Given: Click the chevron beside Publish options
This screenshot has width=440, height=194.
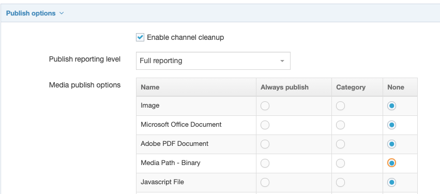Looking at the screenshot, I should coord(62,13).
